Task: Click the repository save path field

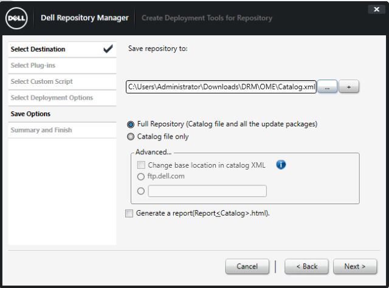Action: click(221, 87)
